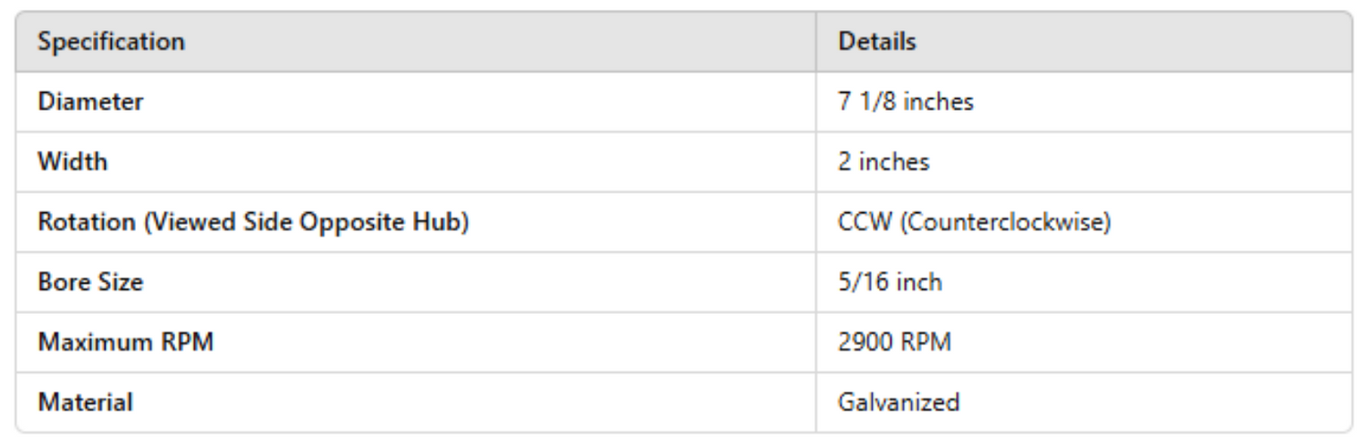Click the Galvanized material value
This screenshot has width=1368, height=446.
click(x=898, y=401)
